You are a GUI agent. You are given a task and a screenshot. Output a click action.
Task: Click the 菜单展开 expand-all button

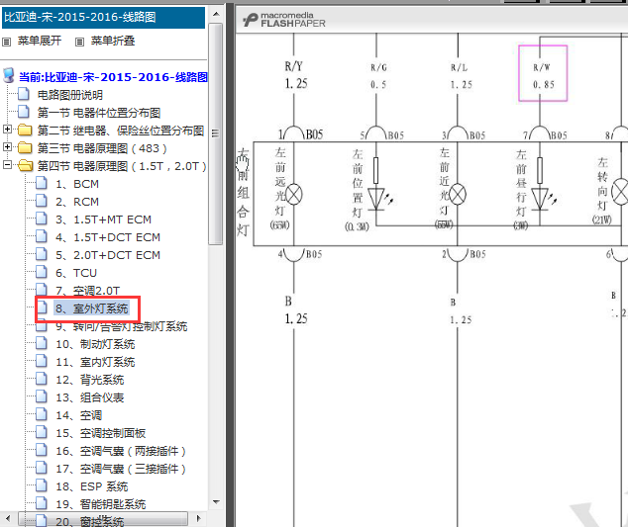(40, 41)
